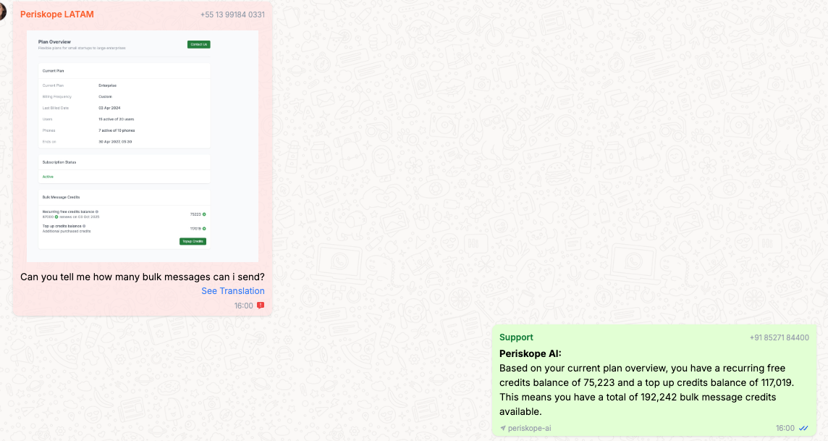Click the Active subscription status text
Viewport: 828px width, 441px height.
pyautogui.click(x=48, y=177)
